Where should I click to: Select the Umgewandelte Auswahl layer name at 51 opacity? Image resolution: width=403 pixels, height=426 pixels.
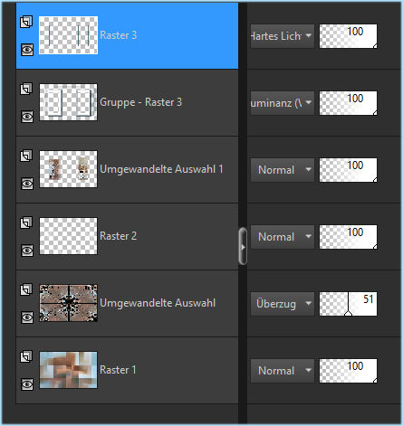click(158, 303)
